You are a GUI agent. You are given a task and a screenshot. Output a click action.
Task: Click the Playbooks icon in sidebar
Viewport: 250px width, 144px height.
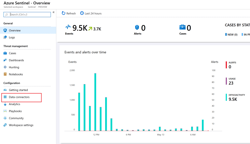(5, 111)
